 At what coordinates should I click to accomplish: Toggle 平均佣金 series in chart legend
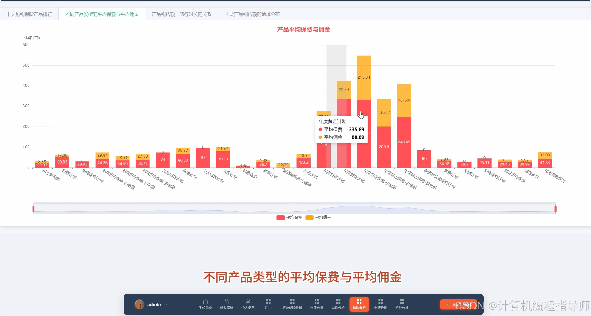[x=318, y=218]
